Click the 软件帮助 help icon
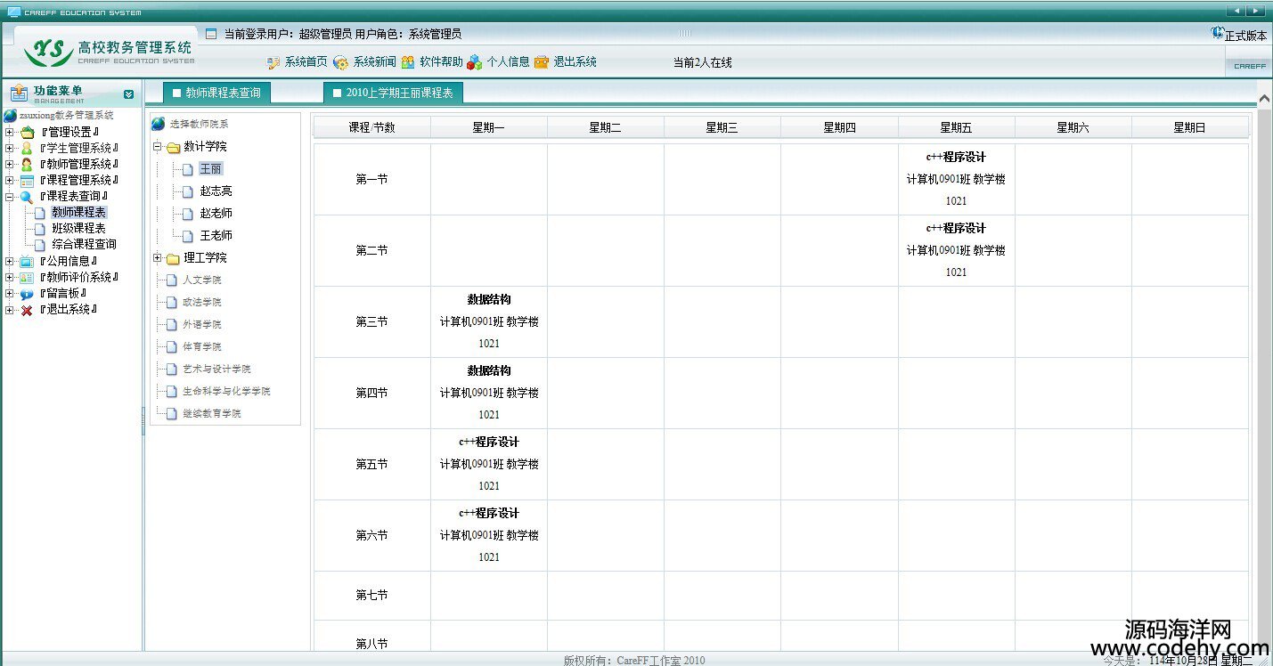Image resolution: width=1273 pixels, height=666 pixels. tap(408, 62)
